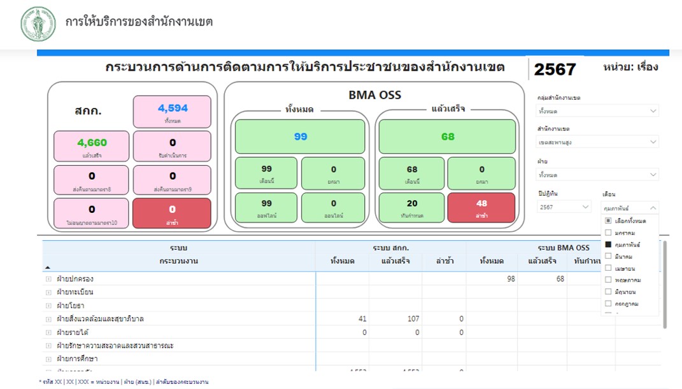The height and width of the screenshot is (389, 682).
Task: Click the red ล่าช้า 48 card
Action: [481, 207]
